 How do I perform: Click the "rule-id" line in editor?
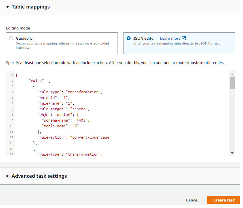pos(54,98)
